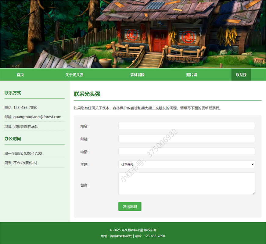Click the 姓名 input field
The height and width of the screenshot is (244, 266).
(x=186, y=126)
